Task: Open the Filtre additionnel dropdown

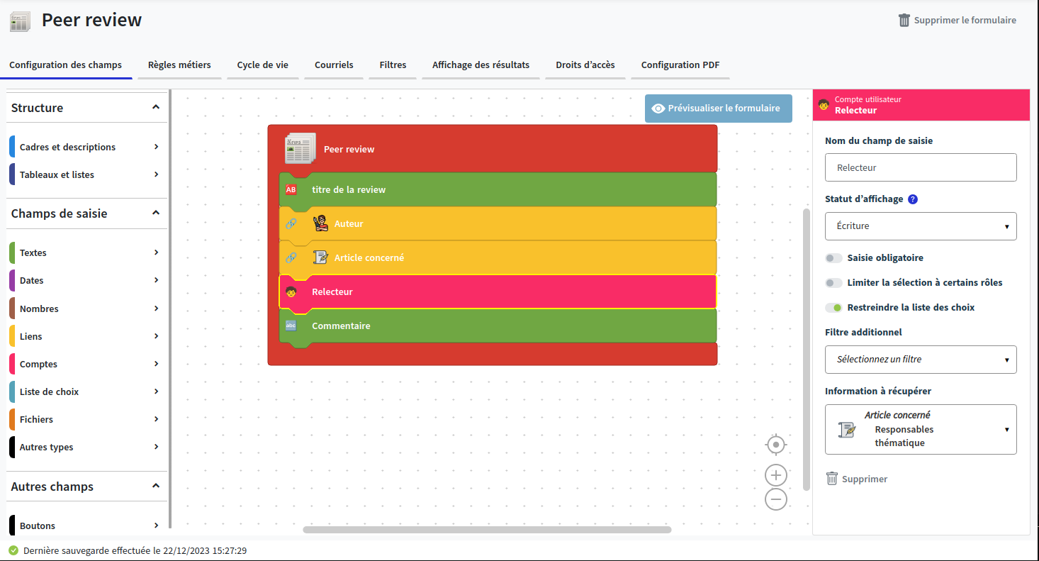Action: (921, 360)
